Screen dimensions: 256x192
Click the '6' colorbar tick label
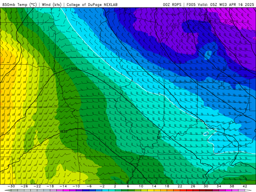coord(128,186)
